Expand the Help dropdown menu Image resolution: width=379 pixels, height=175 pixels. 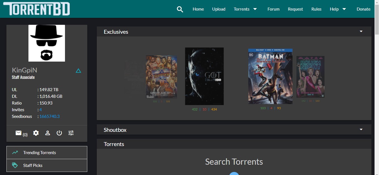click(338, 9)
